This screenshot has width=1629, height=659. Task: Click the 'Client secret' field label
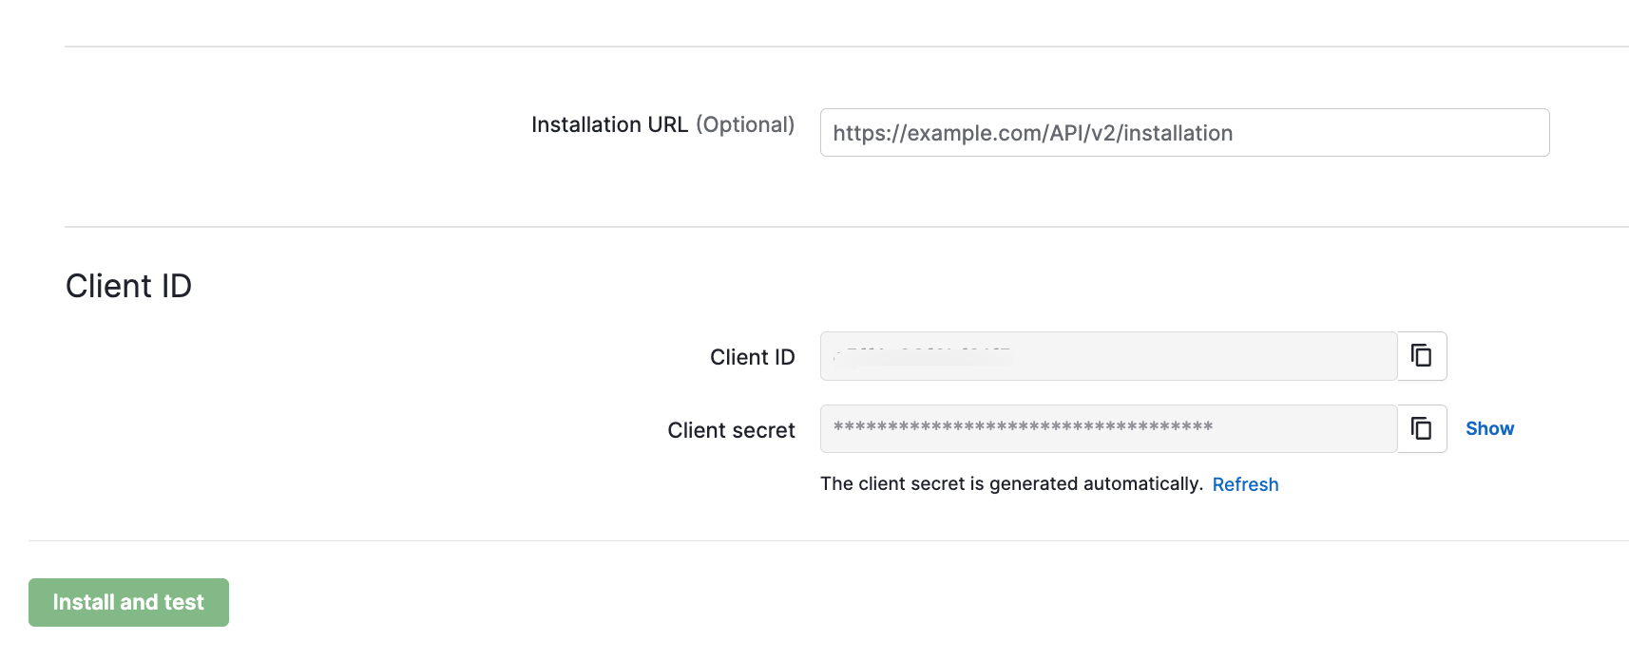point(731,430)
